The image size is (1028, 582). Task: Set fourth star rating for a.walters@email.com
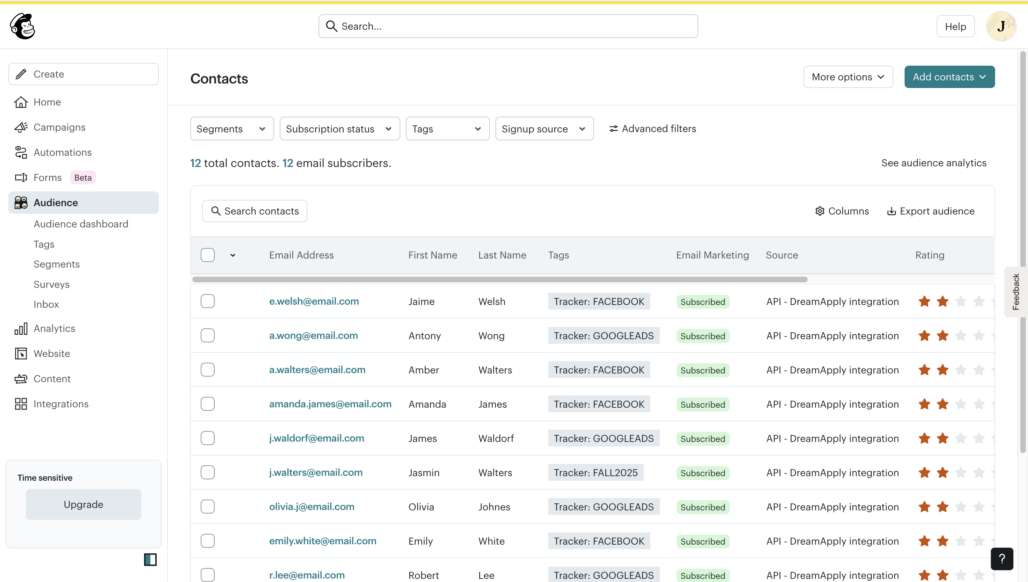pos(979,370)
